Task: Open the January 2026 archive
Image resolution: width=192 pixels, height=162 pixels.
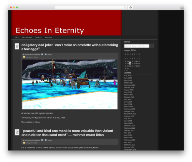Action: coord(129,88)
